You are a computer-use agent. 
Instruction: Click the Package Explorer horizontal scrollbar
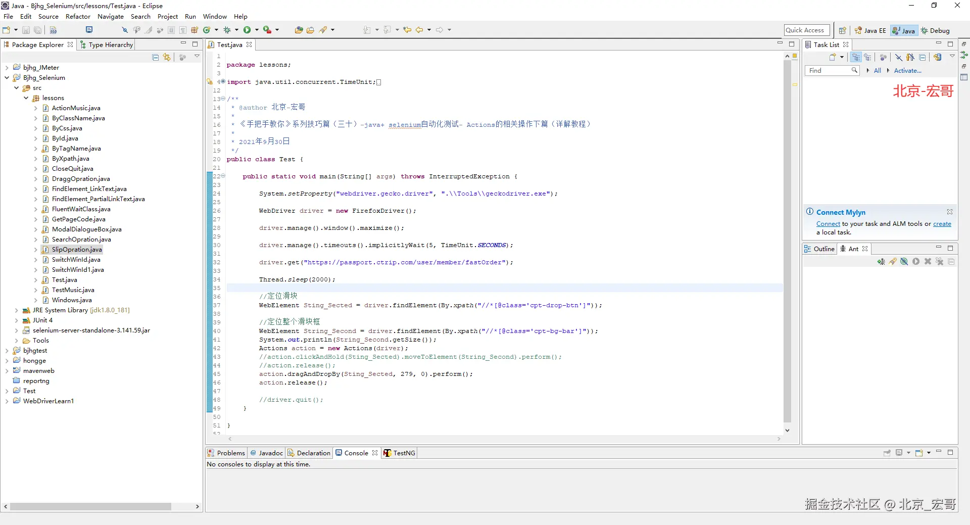(91, 506)
